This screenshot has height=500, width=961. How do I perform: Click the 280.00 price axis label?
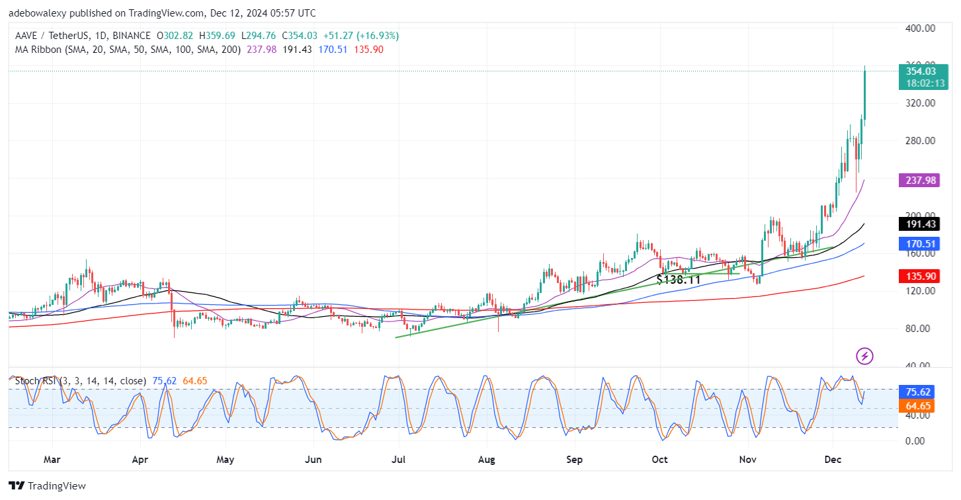pyautogui.click(x=920, y=141)
